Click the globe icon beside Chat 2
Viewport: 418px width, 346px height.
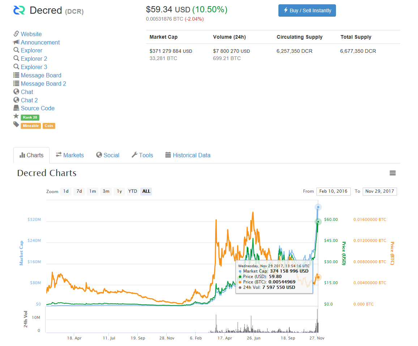coord(16,100)
